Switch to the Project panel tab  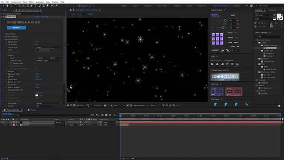click(x=5, y=10)
